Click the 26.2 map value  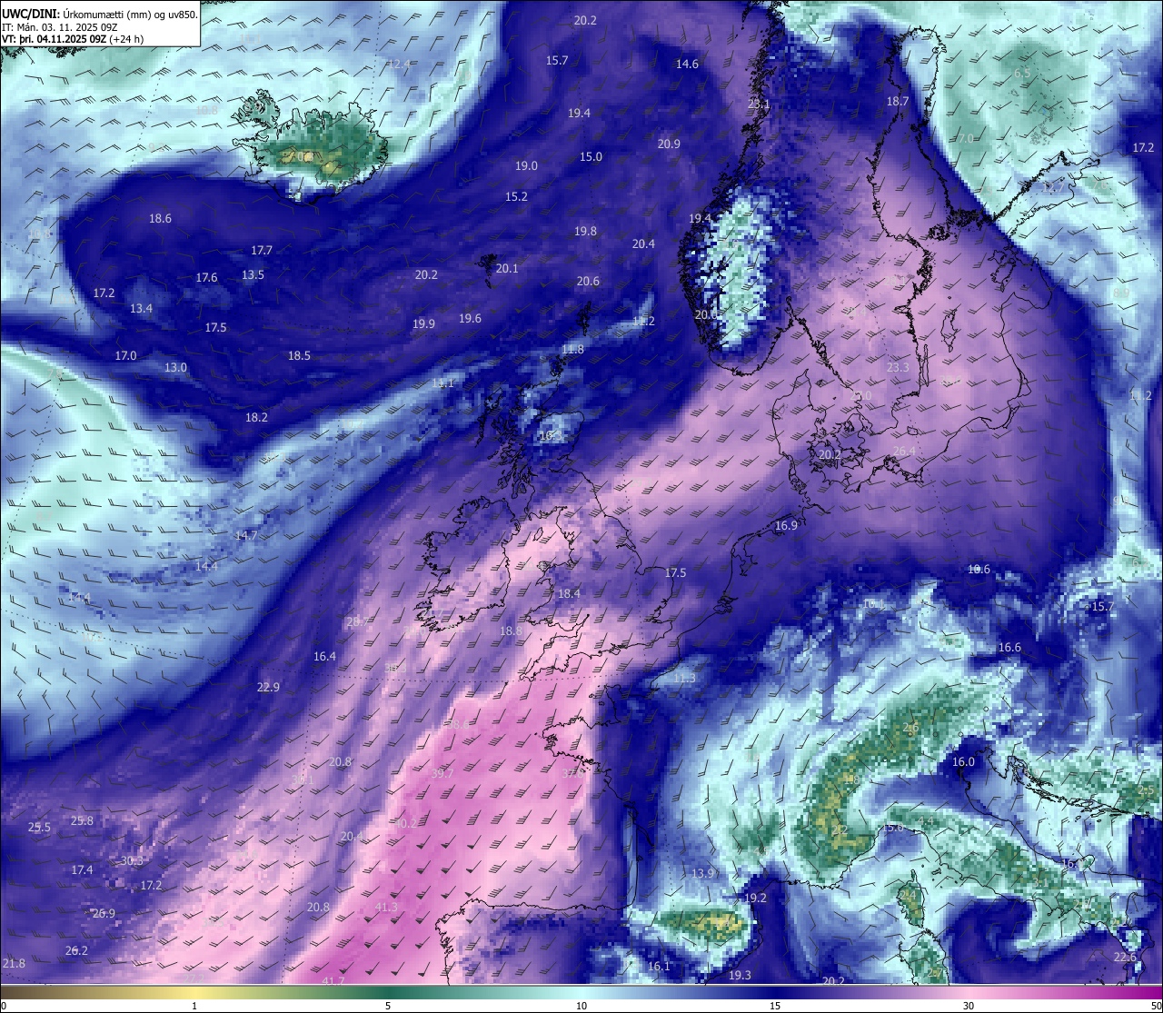click(77, 950)
